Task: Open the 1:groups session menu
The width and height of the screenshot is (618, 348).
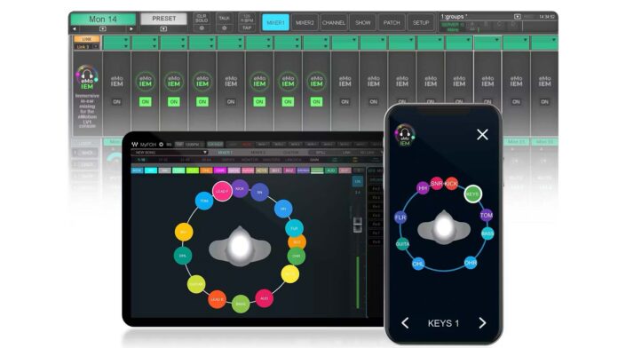Action: [518, 17]
